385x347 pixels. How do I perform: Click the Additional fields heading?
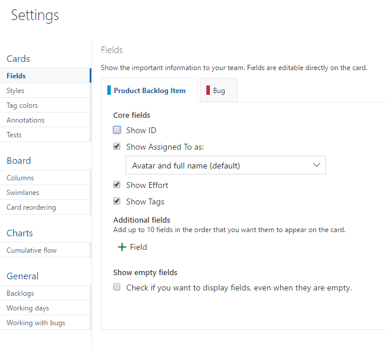click(142, 220)
